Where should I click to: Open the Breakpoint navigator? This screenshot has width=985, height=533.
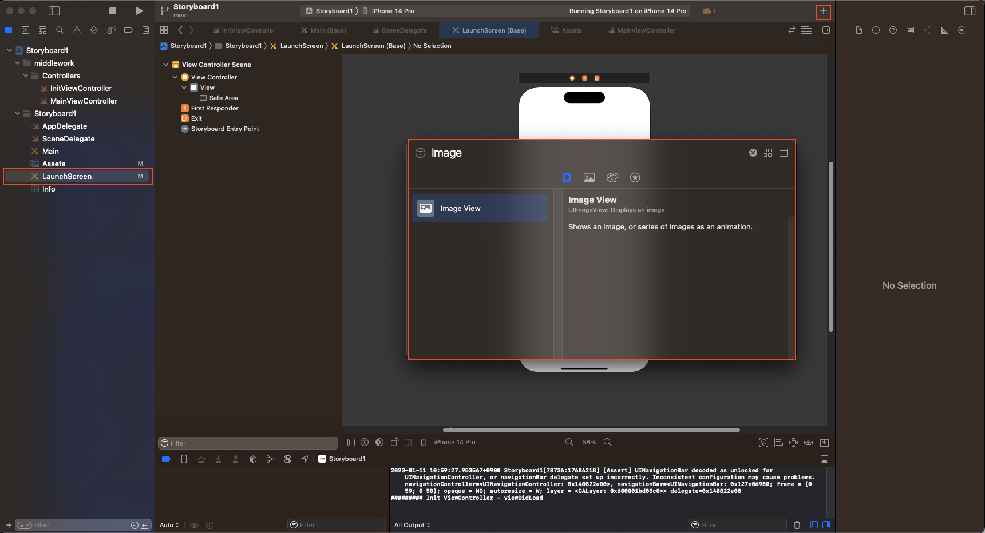pyautogui.click(x=128, y=30)
